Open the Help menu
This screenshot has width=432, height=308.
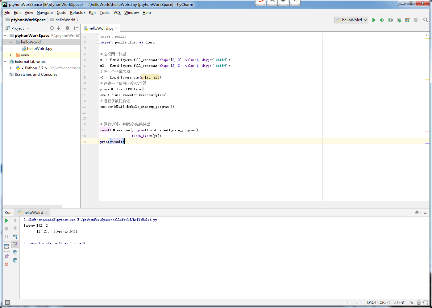pyautogui.click(x=147, y=13)
